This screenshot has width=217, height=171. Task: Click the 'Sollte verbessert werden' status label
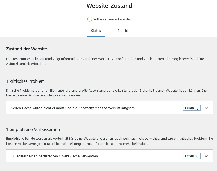[112, 19]
